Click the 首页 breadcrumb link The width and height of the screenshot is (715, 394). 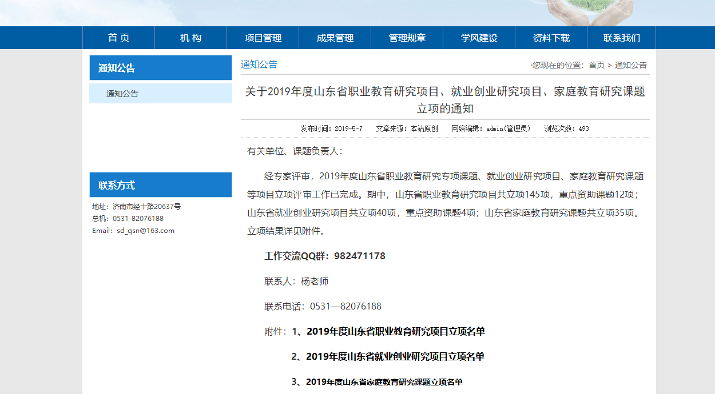click(x=597, y=65)
